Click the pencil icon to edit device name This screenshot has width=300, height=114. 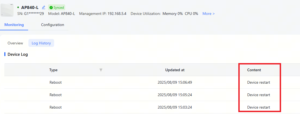(x=44, y=7)
